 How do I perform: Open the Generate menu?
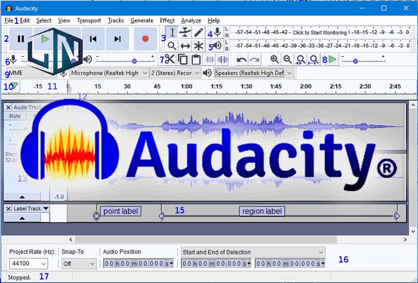[142, 20]
